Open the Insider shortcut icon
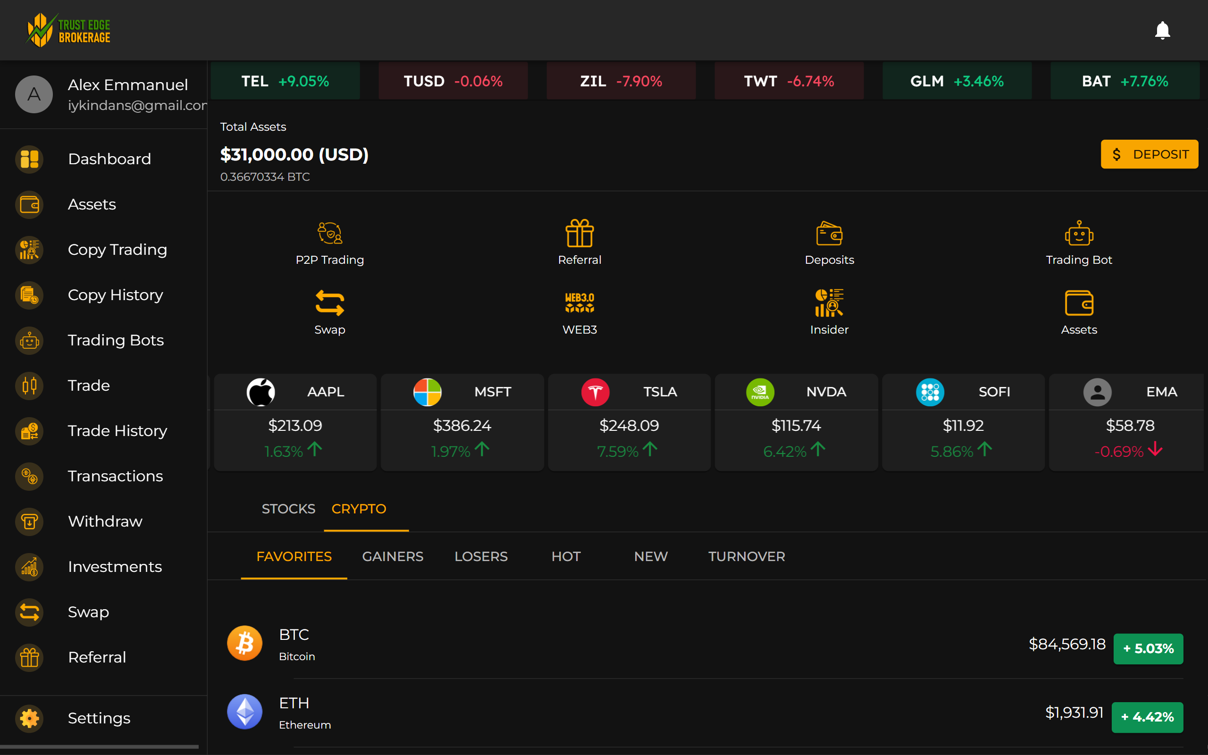 829,303
